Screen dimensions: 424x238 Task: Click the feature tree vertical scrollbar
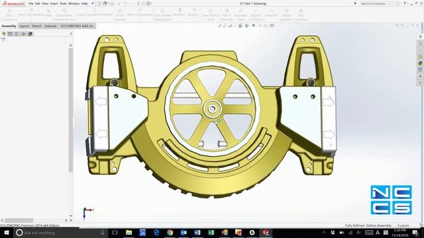[x=71, y=110]
